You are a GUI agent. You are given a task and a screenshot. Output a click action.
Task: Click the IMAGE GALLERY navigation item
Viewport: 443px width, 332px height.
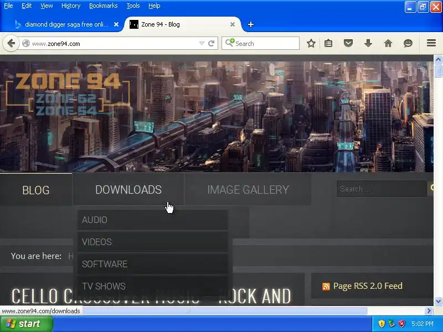(248, 190)
